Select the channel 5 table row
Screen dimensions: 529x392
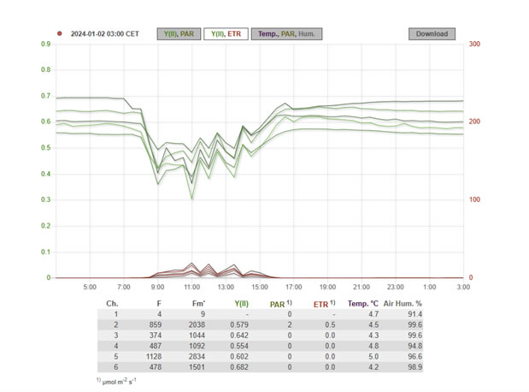click(x=263, y=357)
